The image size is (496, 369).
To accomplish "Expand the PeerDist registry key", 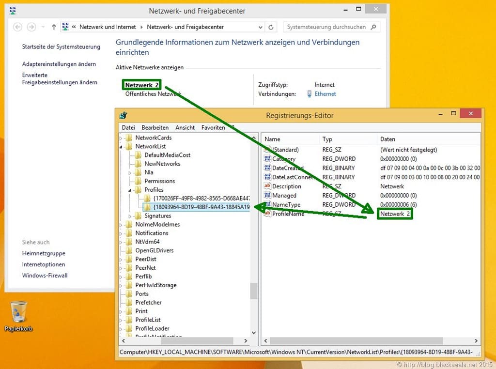I will (x=121, y=259).
